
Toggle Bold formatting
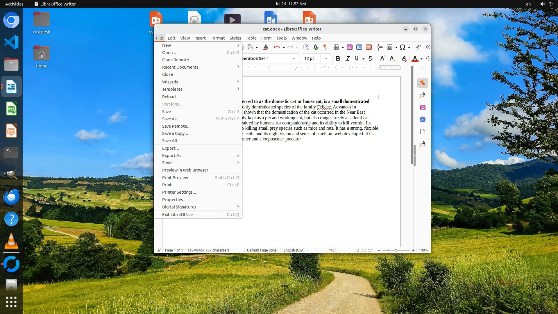[338, 58]
